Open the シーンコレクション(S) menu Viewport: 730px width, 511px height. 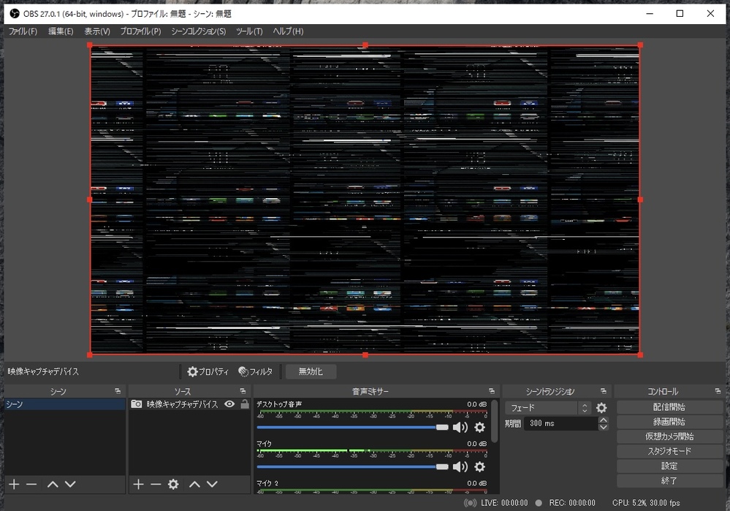pyautogui.click(x=198, y=31)
